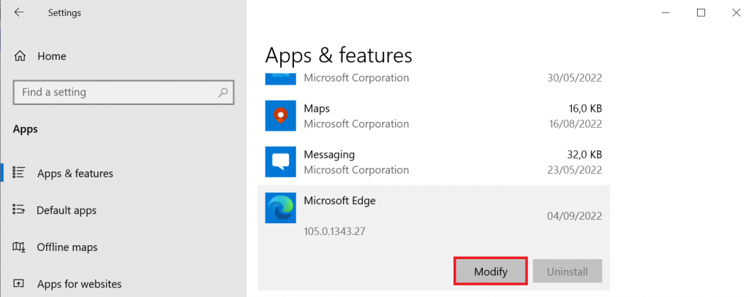
Task: Click the Maps app pin icon
Action: click(280, 115)
